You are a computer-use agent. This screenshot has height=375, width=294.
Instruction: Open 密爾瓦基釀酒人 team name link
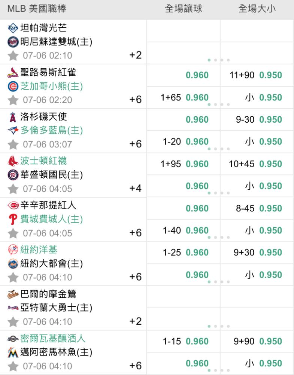click(x=53, y=338)
